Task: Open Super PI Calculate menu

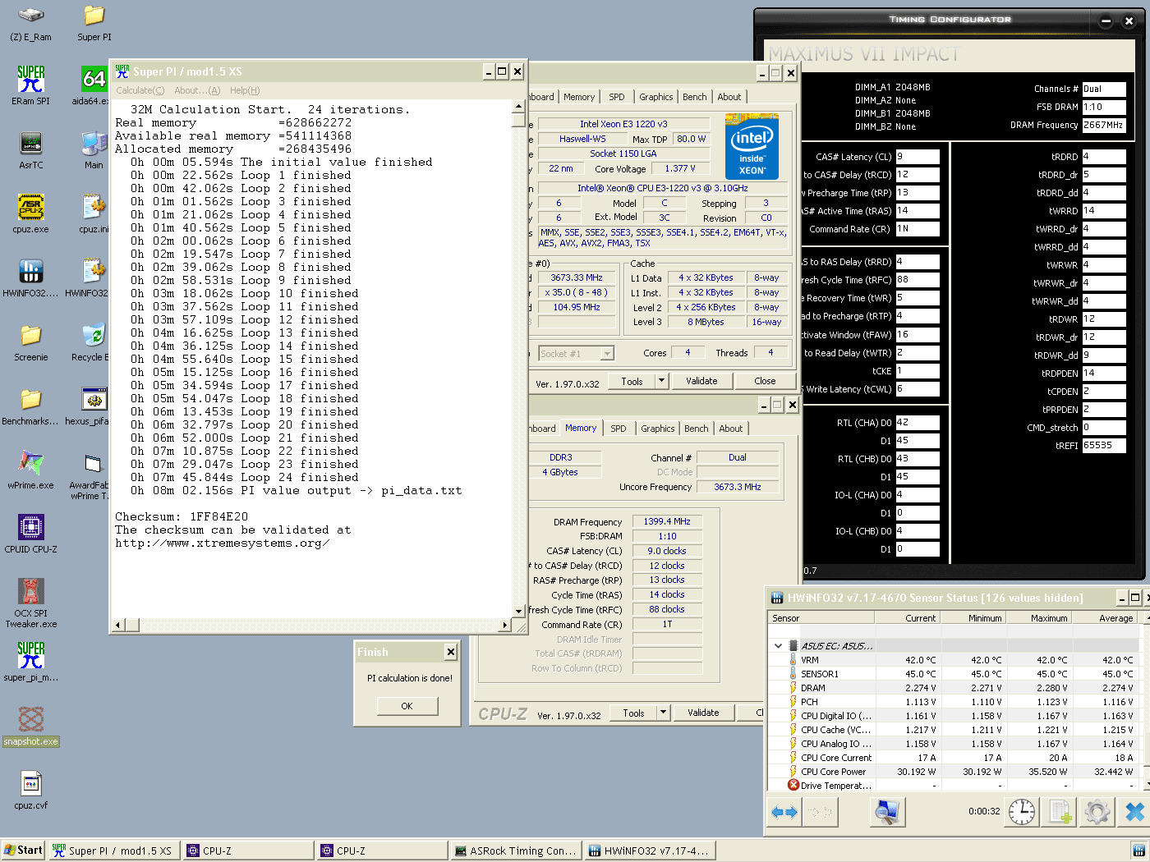Action: coord(140,90)
